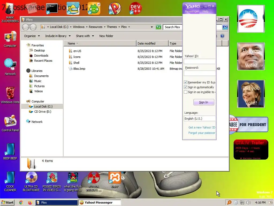Enable Sign in as invisible checkbox
This screenshot has width=274, height=206.
click(x=186, y=92)
